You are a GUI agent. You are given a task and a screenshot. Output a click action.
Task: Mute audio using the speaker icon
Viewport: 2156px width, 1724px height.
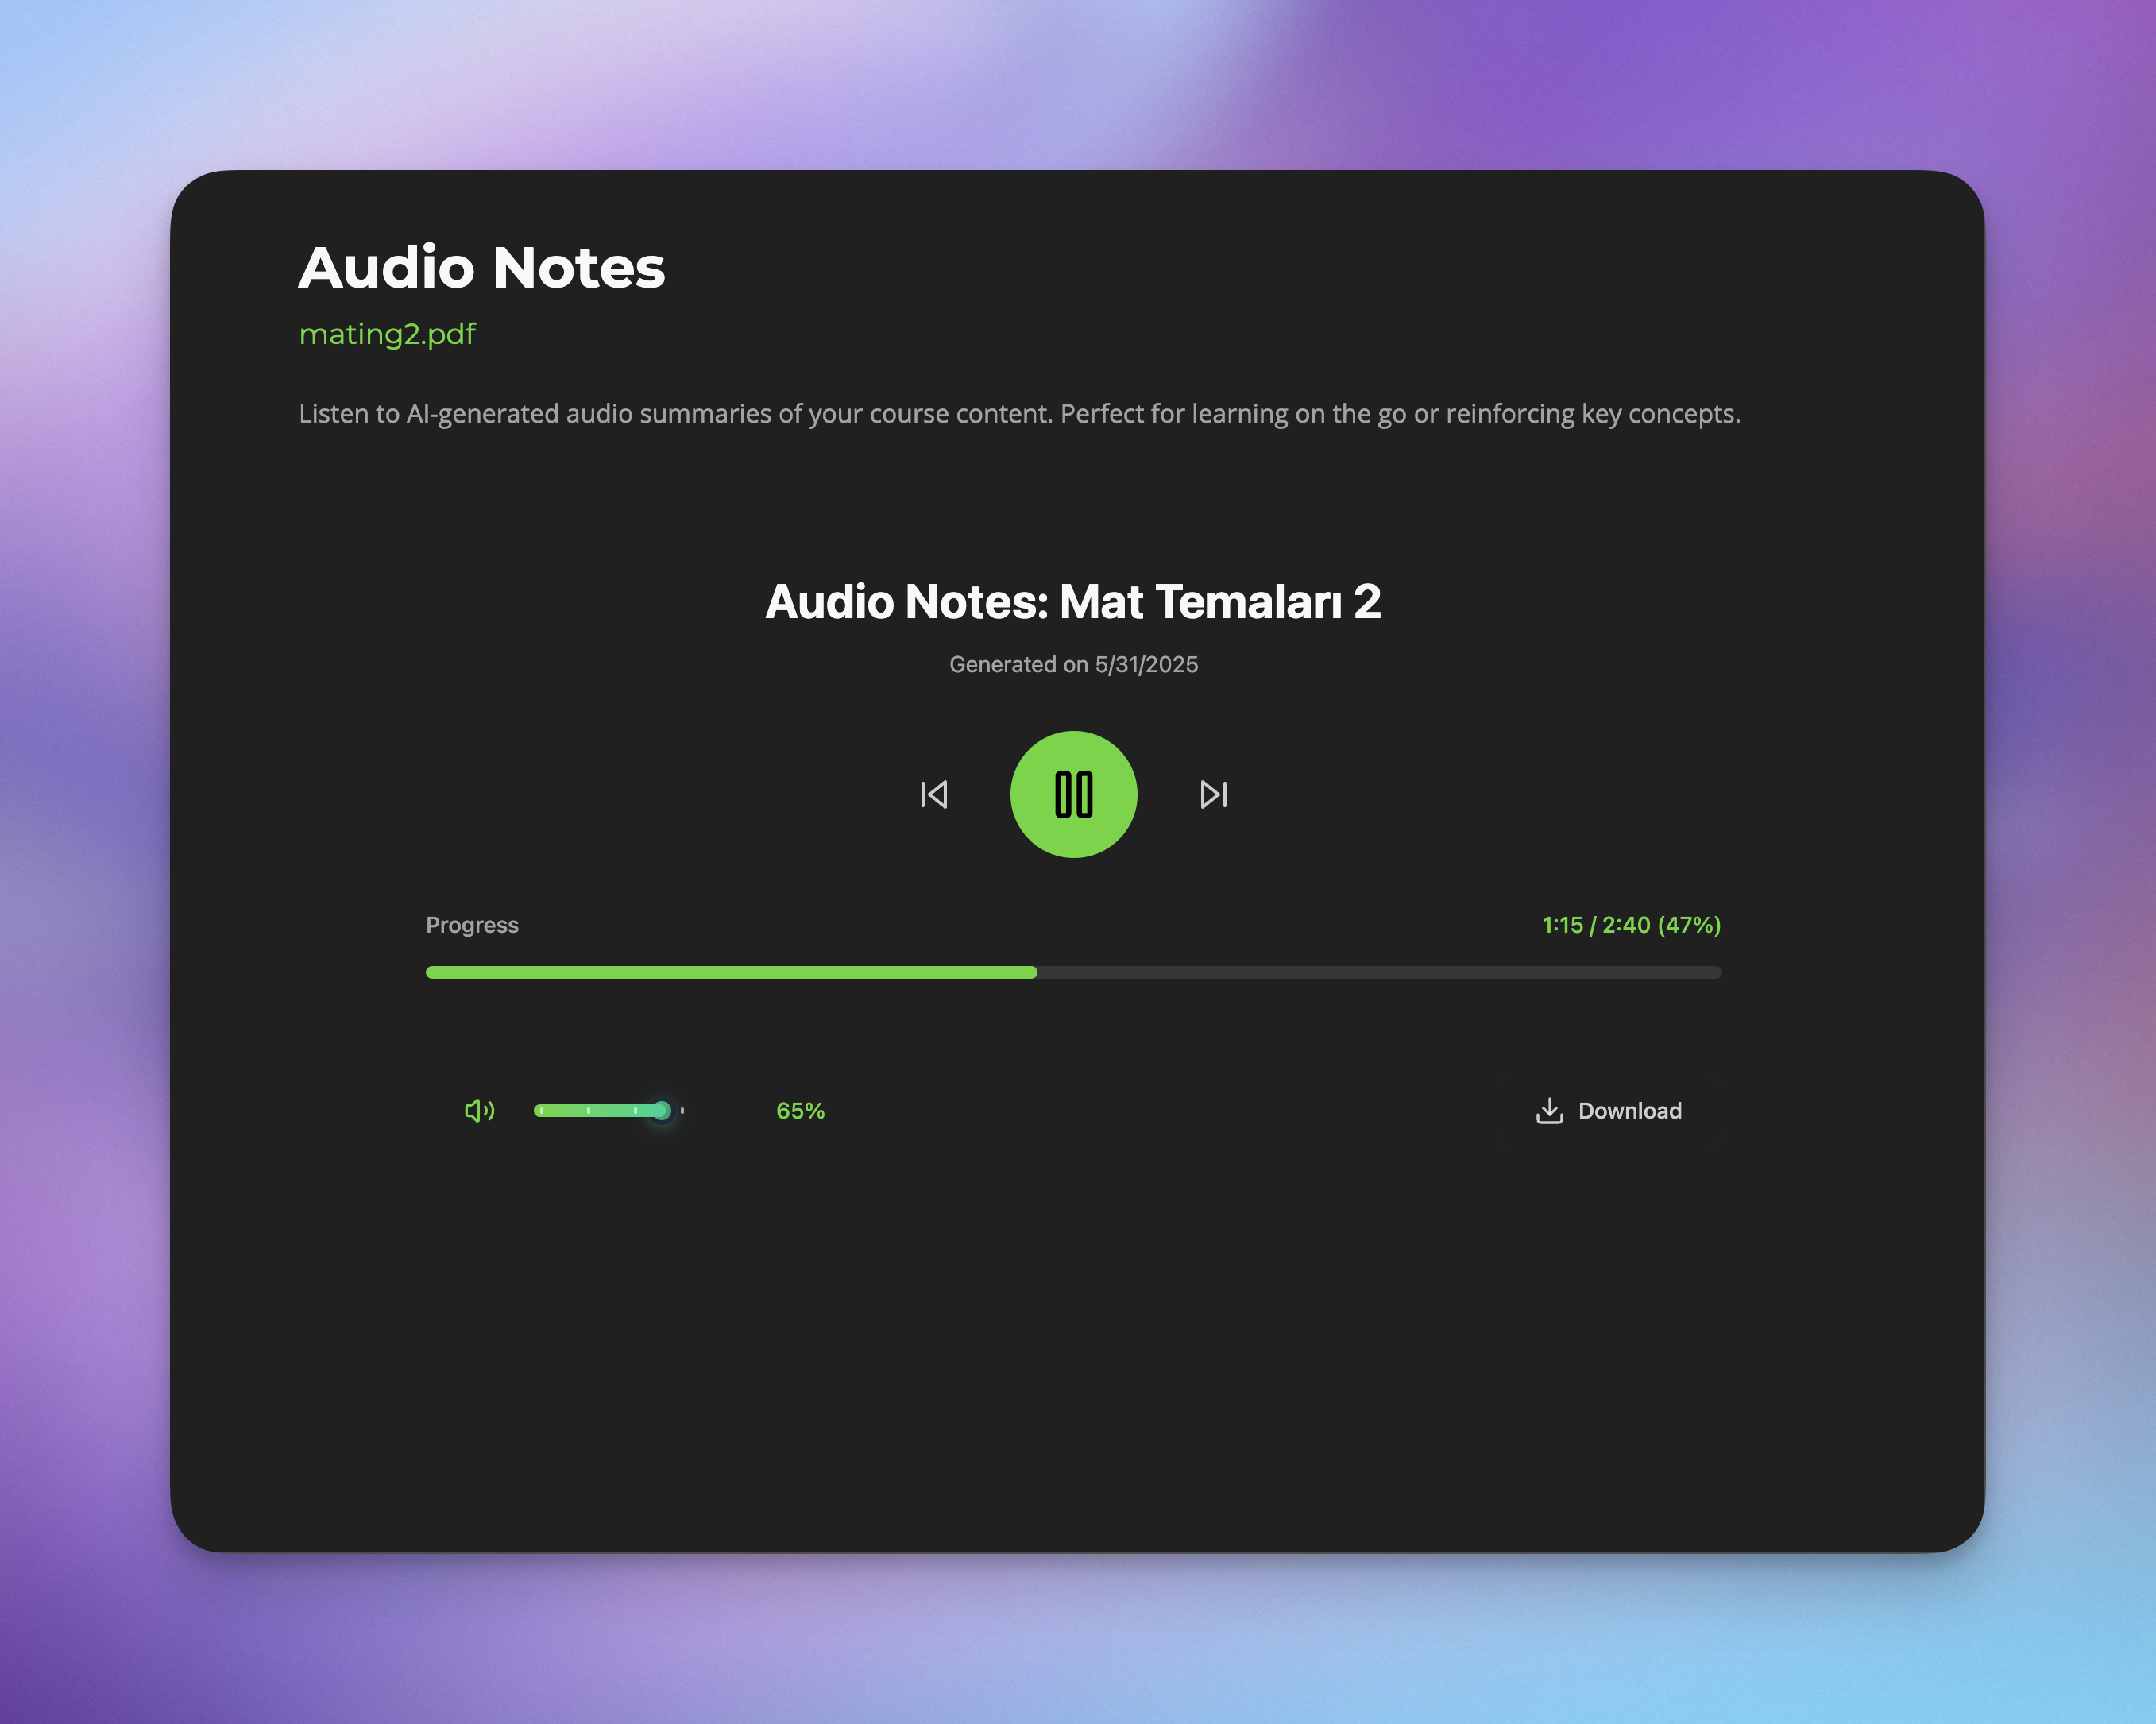pyautogui.click(x=479, y=1110)
